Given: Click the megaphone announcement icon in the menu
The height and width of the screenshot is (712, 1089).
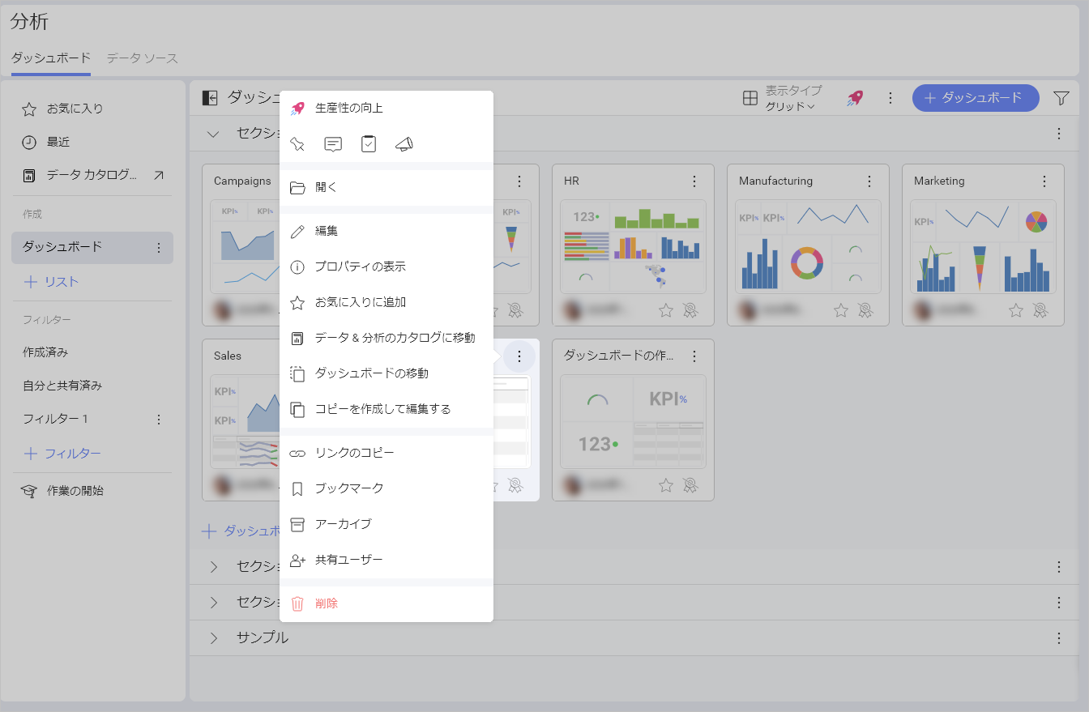Looking at the screenshot, I should click(404, 144).
